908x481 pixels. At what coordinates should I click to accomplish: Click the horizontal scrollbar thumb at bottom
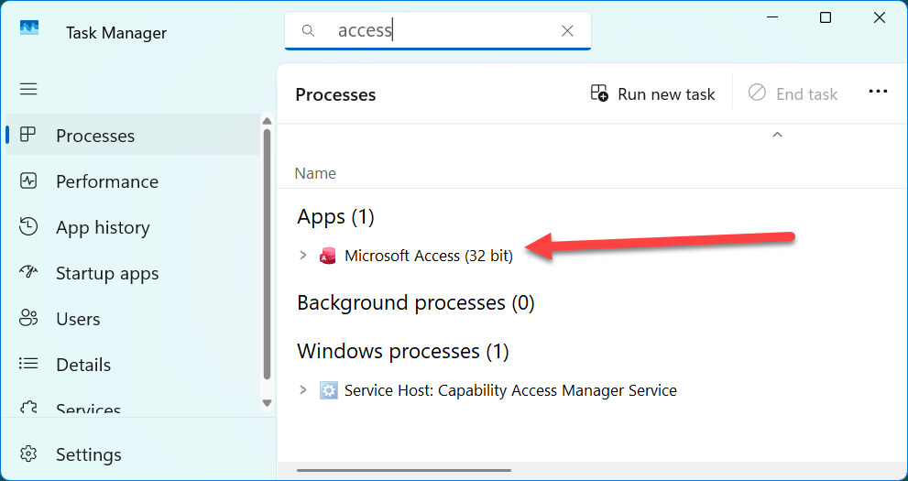pos(404,471)
